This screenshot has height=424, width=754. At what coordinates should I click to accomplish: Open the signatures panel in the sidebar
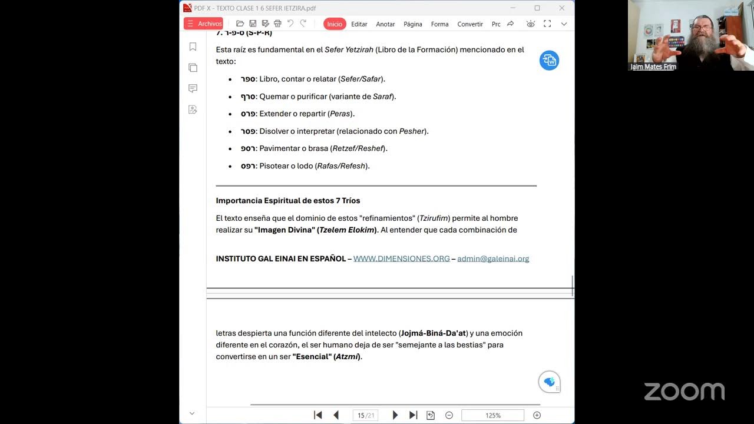click(193, 109)
